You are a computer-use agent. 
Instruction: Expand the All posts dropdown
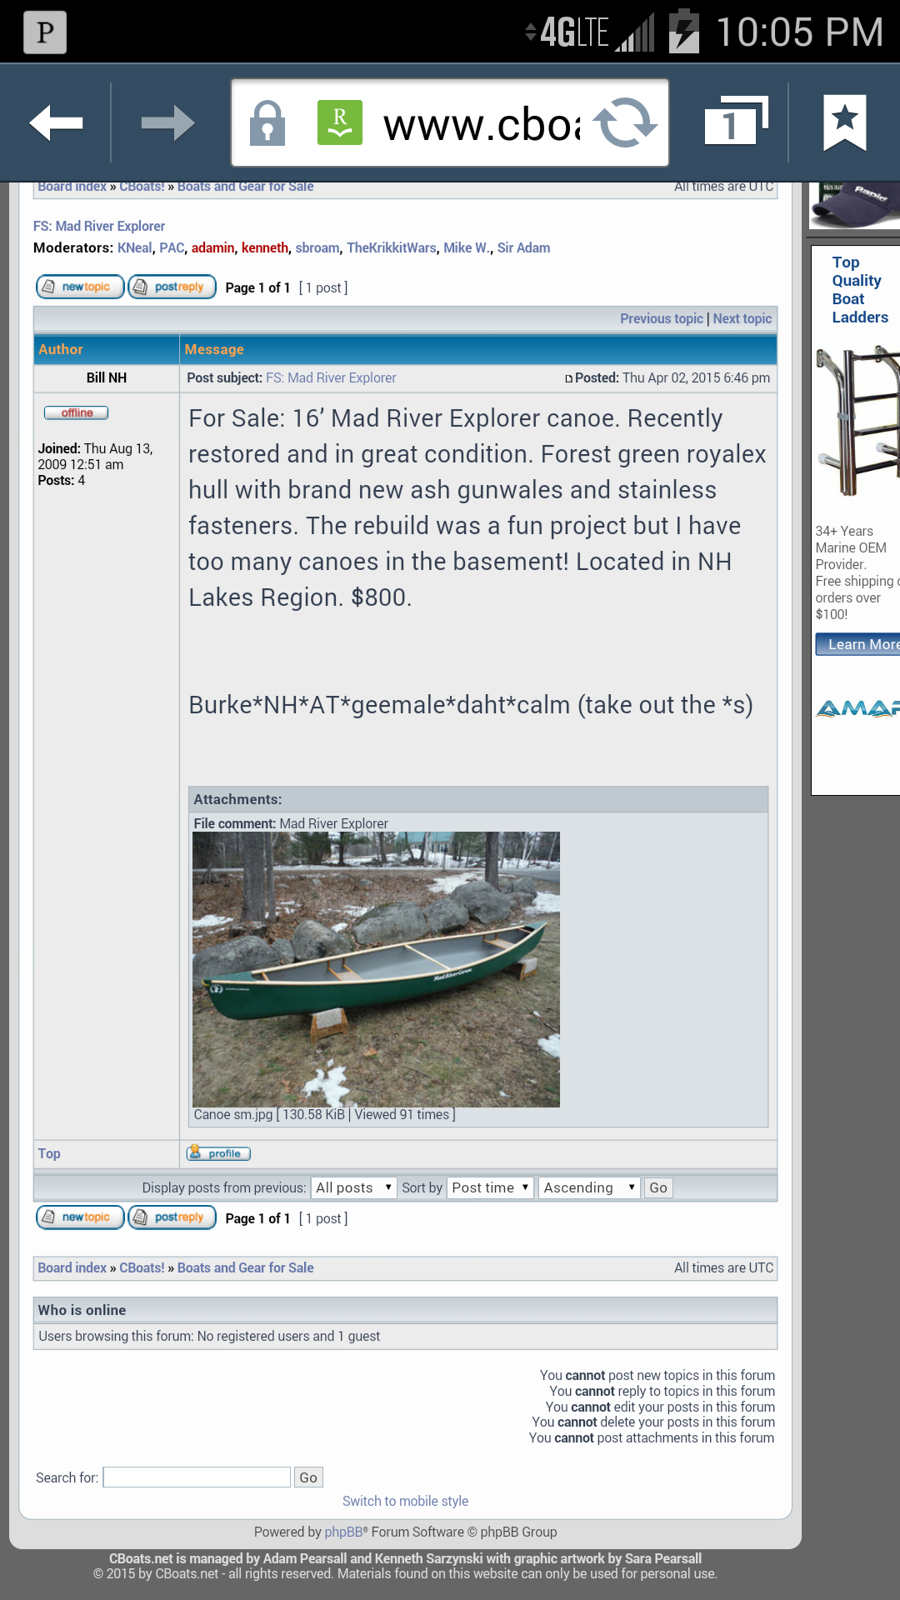353,1187
